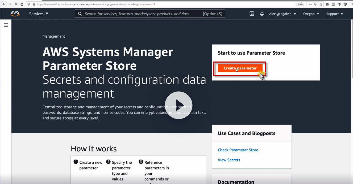Expand the Support menu
The height and width of the screenshot is (184, 353).
(x=335, y=14)
